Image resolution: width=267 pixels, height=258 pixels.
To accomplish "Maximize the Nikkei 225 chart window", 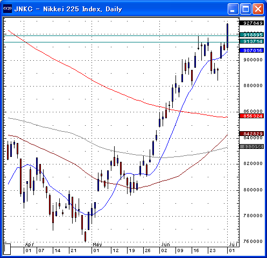I will (x=245, y=9).
